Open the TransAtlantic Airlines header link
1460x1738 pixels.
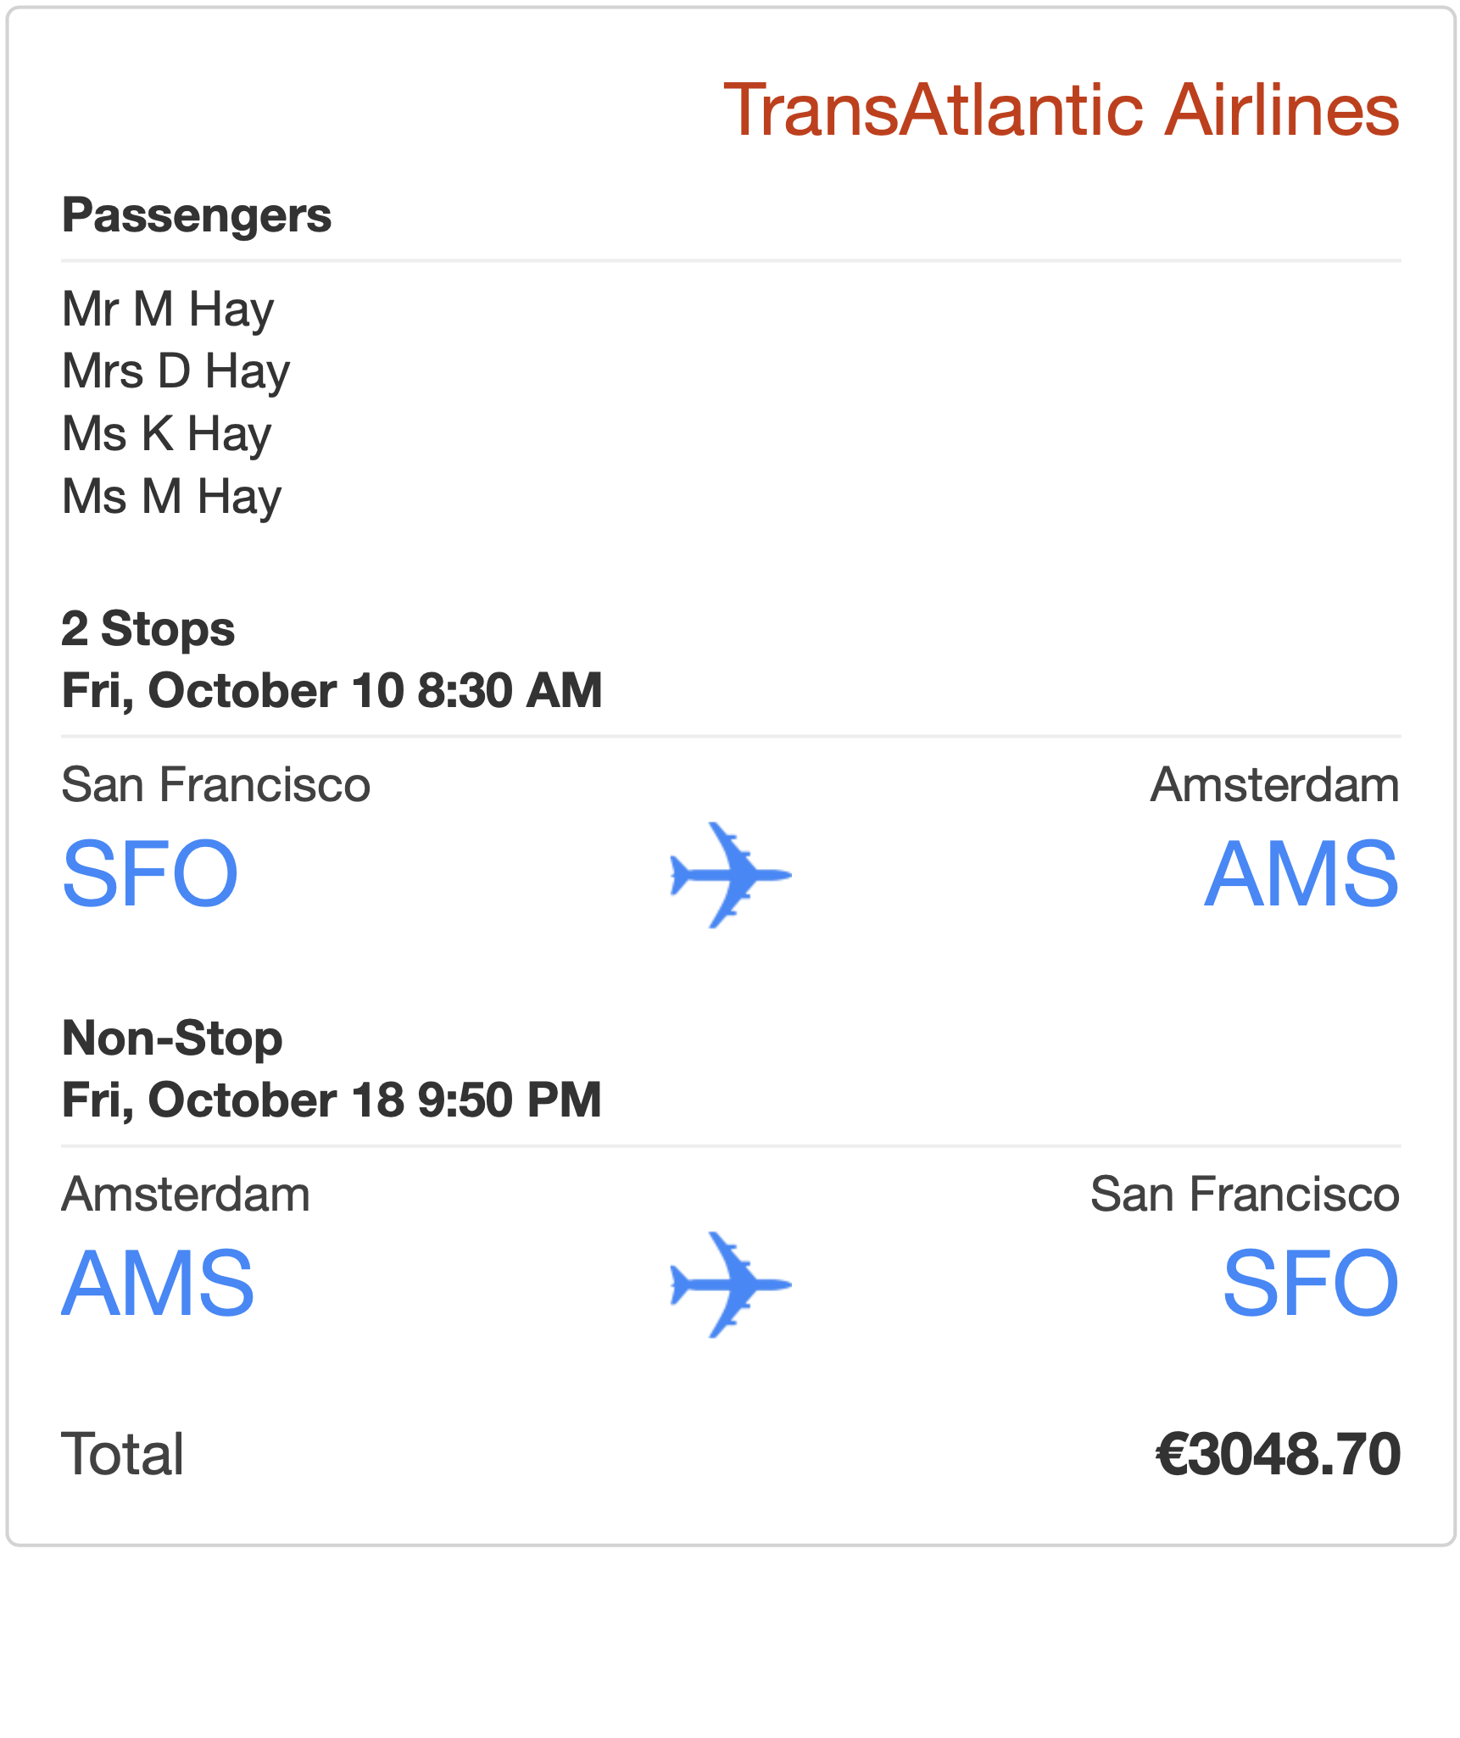pyautogui.click(x=1061, y=109)
